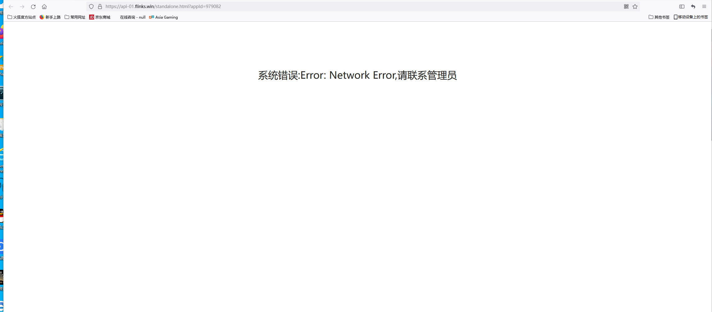Expand the 常用网址 bookmark folder
This screenshot has height=312, width=712.
[75, 17]
